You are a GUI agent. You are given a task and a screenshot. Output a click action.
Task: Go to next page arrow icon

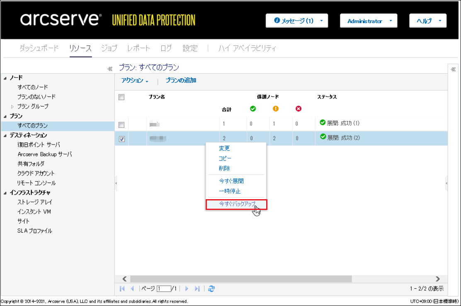pos(187,289)
